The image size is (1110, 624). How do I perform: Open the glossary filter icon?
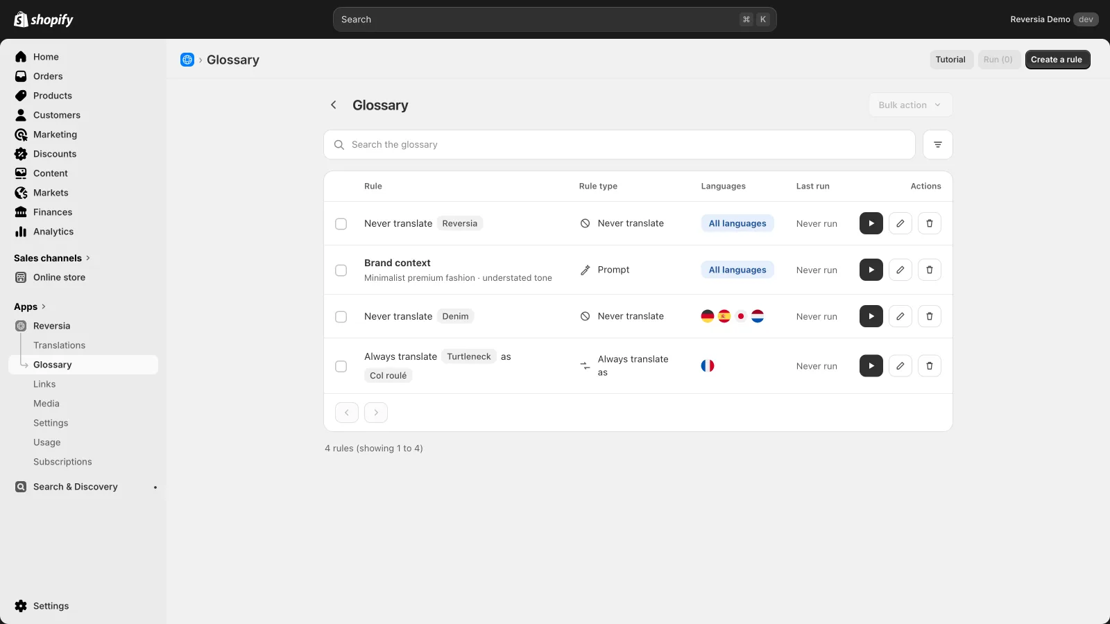938,145
